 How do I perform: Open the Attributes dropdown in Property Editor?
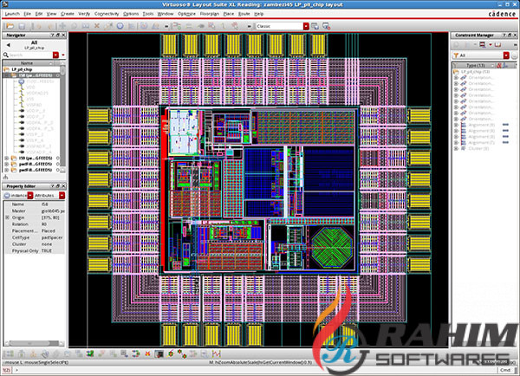pyautogui.click(x=62, y=196)
